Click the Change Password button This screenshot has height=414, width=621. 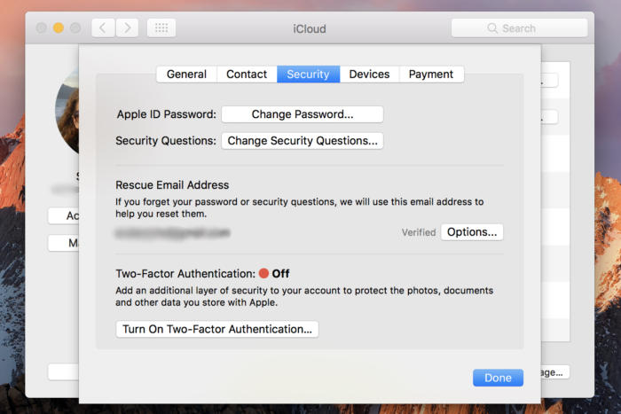(x=302, y=114)
